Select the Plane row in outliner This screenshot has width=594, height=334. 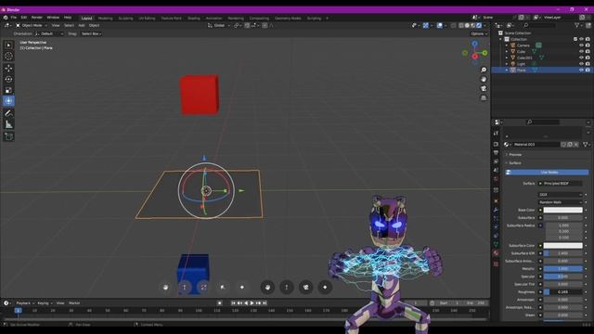[x=542, y=71]
